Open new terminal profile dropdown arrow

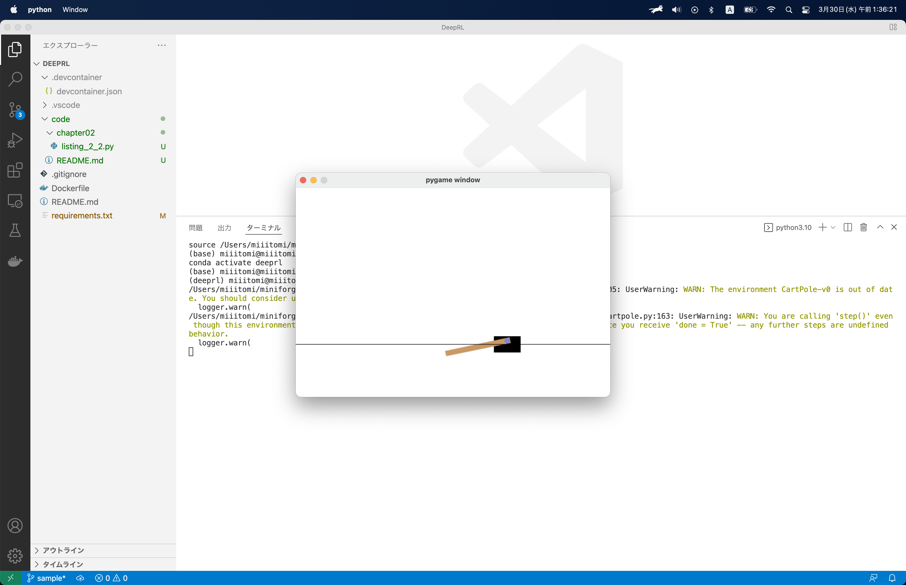(x=833, y=227)
